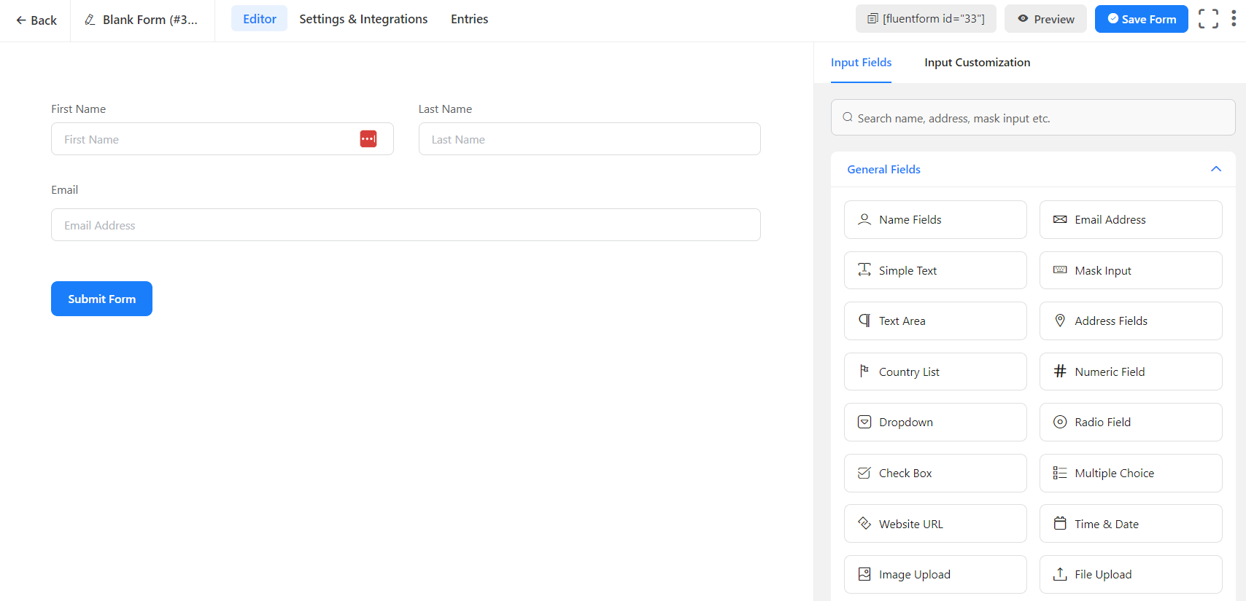The image size is (1246, 601).
Task: Click the red password manager icon in First Name
Action: pos(368,139)
